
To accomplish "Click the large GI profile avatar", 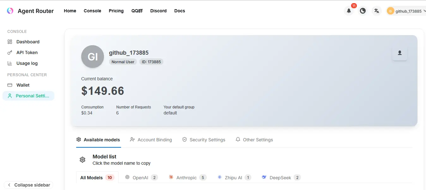I will 93,57.
